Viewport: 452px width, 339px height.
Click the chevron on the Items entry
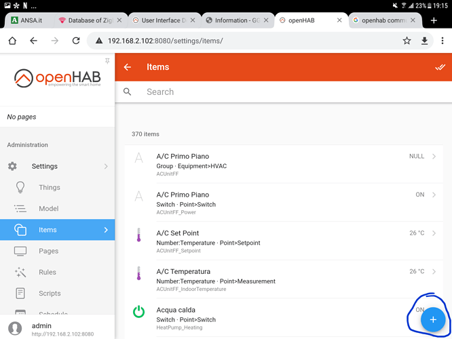106,230
